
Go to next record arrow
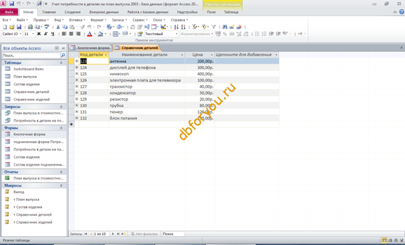click(x=113, y=234)
